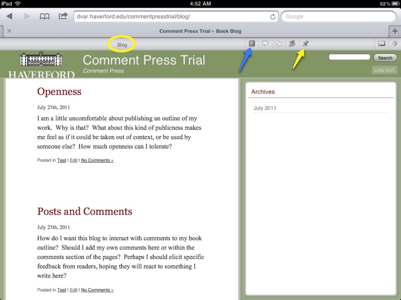
Task: Open a new Safari tab with plus
Action: 395,31
